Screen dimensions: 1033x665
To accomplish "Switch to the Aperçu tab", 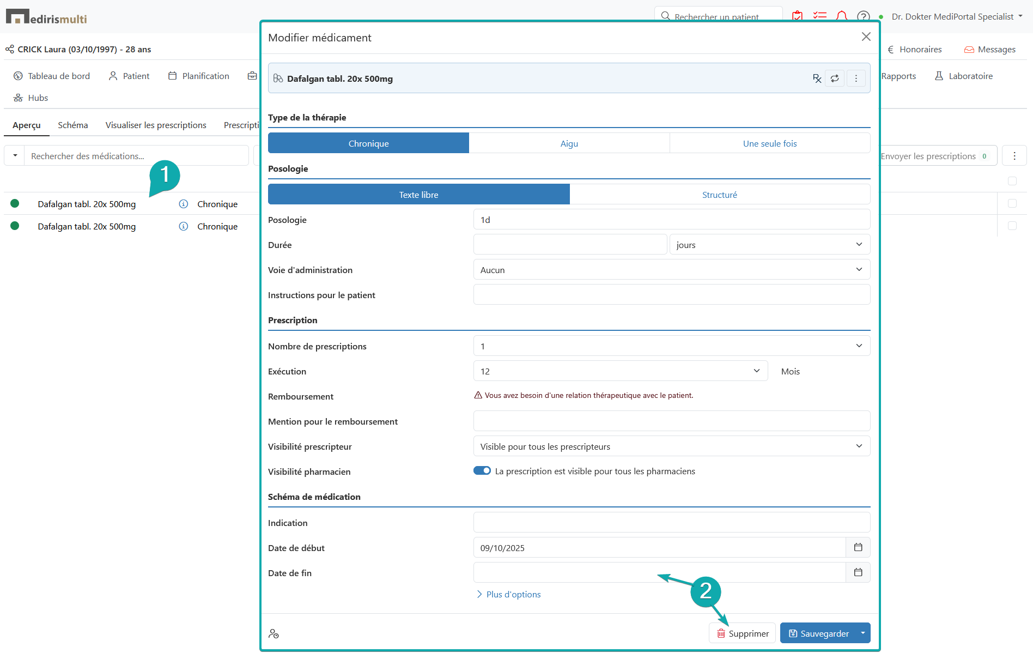I will click(x=27, y=125).
